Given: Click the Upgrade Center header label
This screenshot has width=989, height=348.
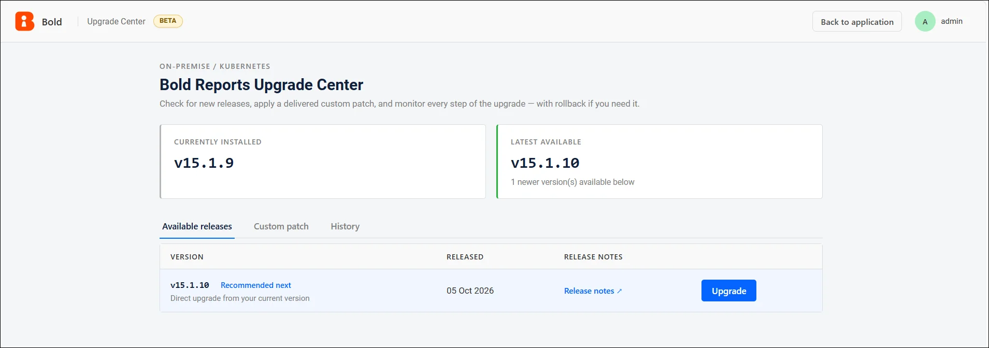Looking at the screenshot, I should tap(116, 21).
